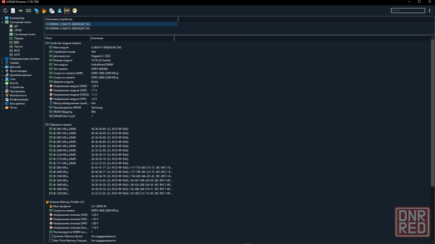Image resolution: width=435 pixels, height=244 pixels.
Task: Select the Напряжение питания (VPP) row
Action: pyautogui.click(x=109, y=224)
